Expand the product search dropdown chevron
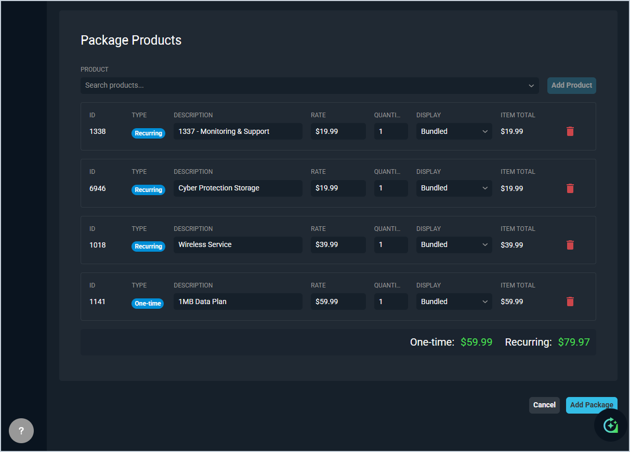Viewport: 630px width, 452px height. [531, 86]
